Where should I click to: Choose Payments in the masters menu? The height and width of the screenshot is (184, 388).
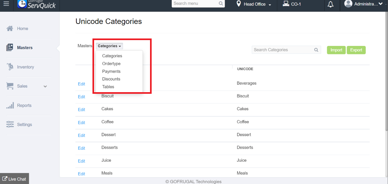point(111,71)
